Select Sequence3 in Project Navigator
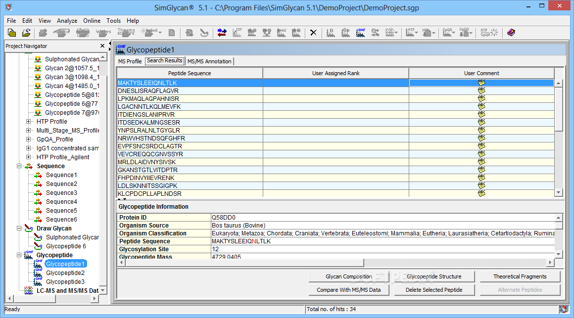This screenshot has height=318, width=574. pos(61,193)
